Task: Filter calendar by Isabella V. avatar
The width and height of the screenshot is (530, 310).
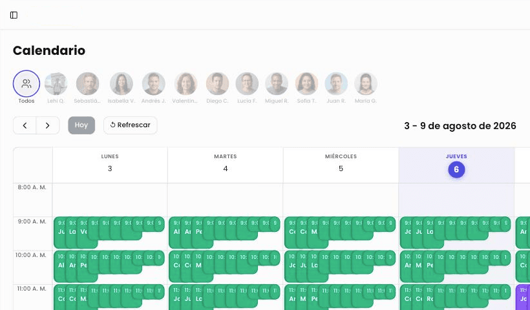Action: pyautogui.click(x=122, y=83)
